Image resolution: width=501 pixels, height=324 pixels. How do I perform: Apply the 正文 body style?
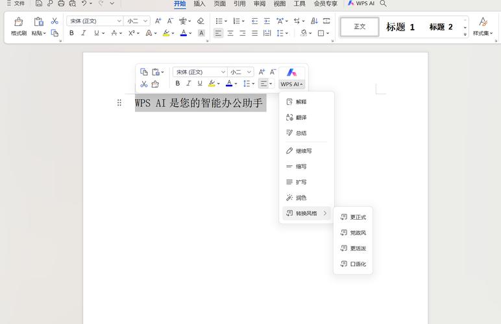click(x=360, y=27)
